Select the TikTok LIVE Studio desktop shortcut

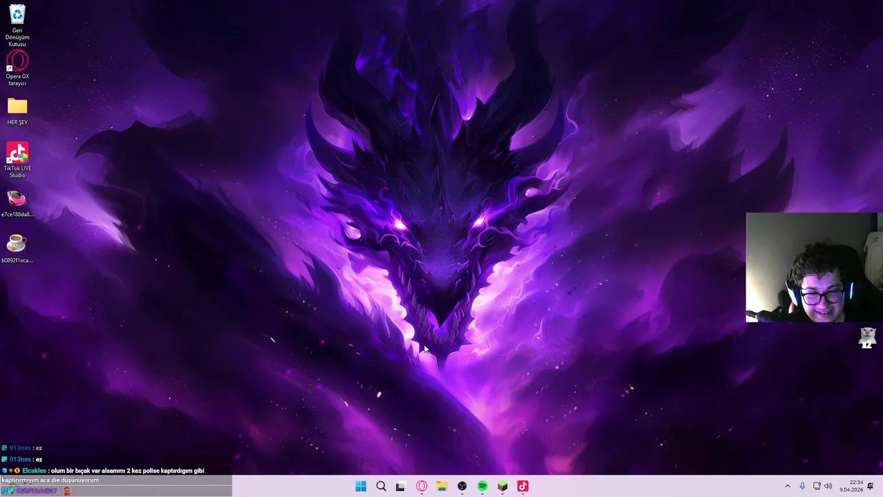(x=17, y=160)
